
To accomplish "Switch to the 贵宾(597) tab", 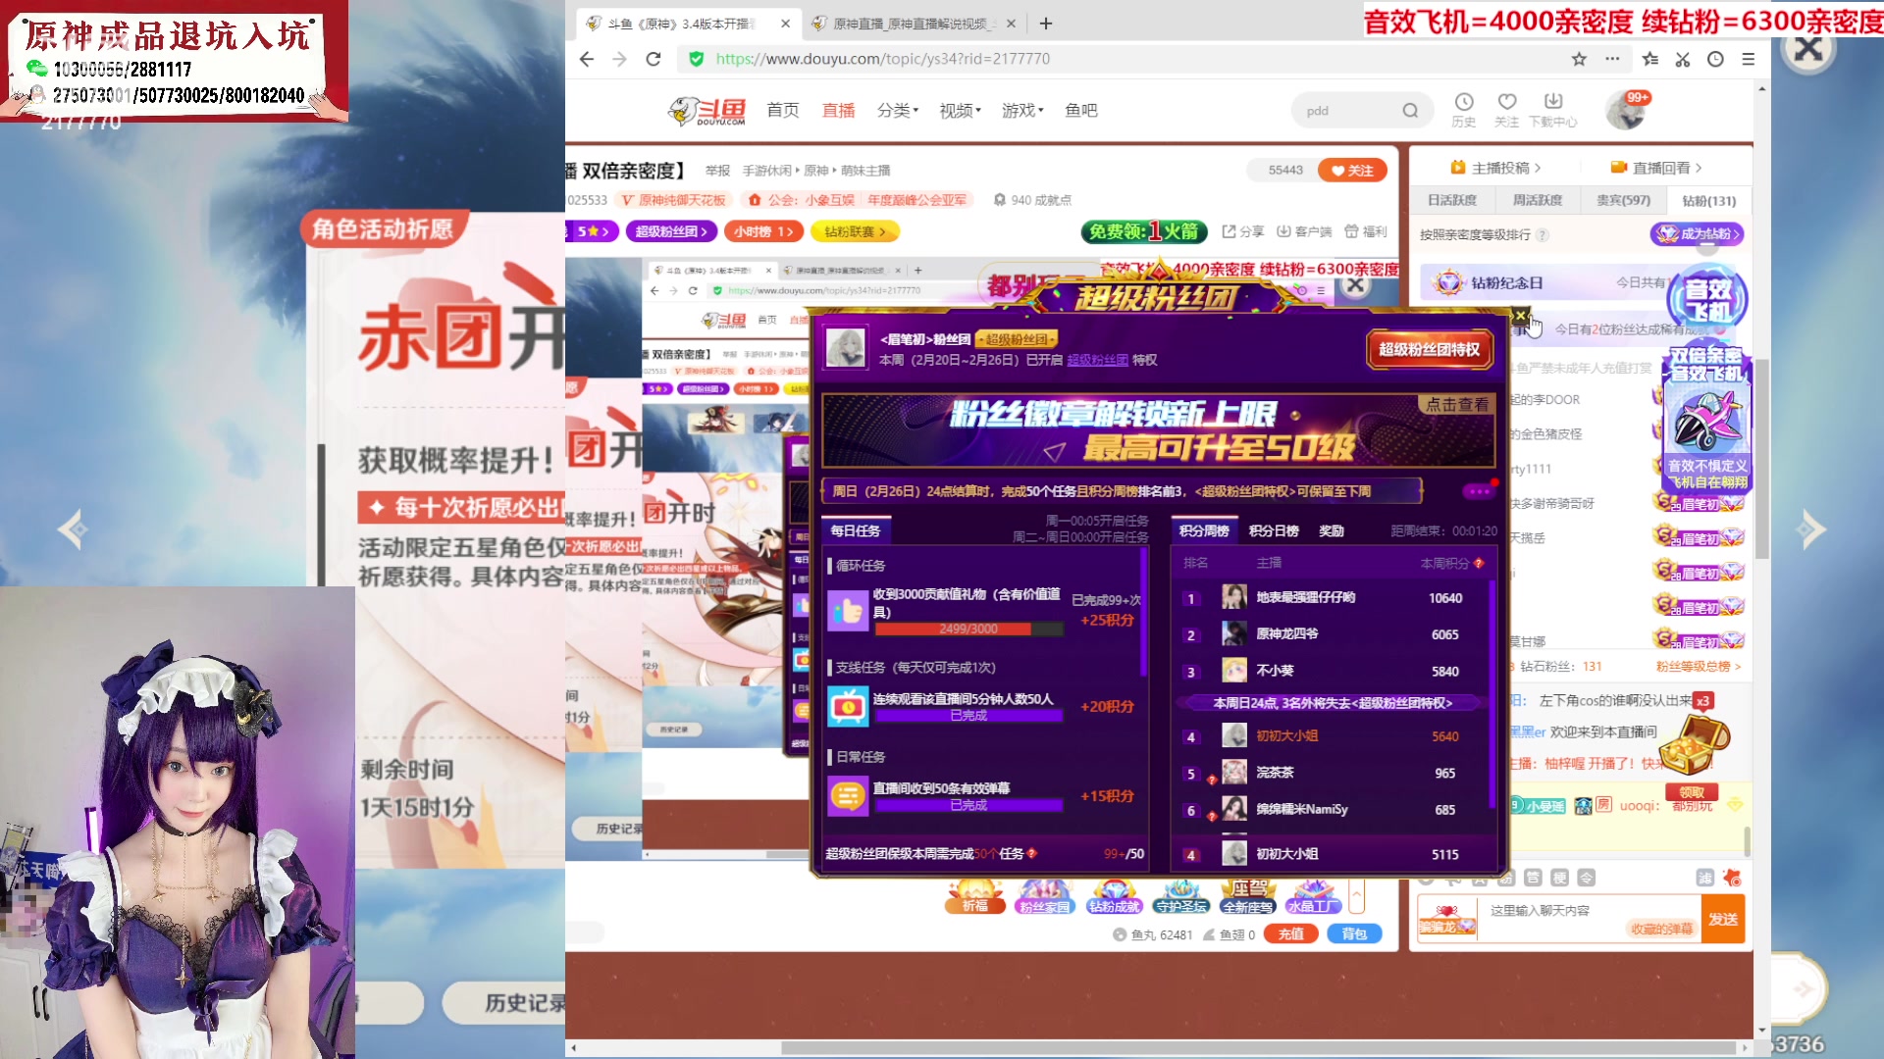I will point(1623,200).
